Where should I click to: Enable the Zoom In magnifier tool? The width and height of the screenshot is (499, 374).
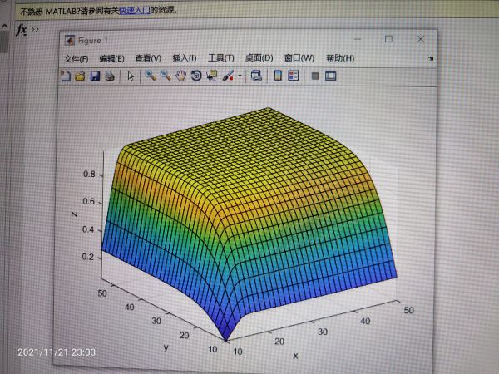(x=151, y=75)
